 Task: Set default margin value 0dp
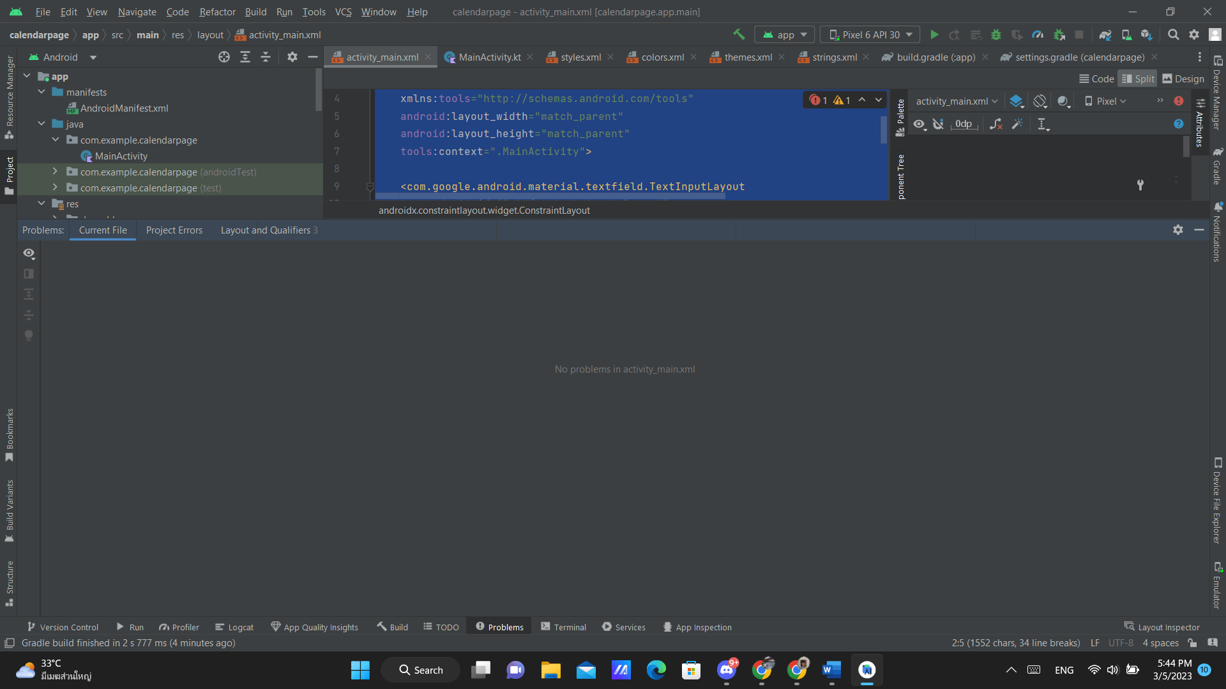(963, 124)
